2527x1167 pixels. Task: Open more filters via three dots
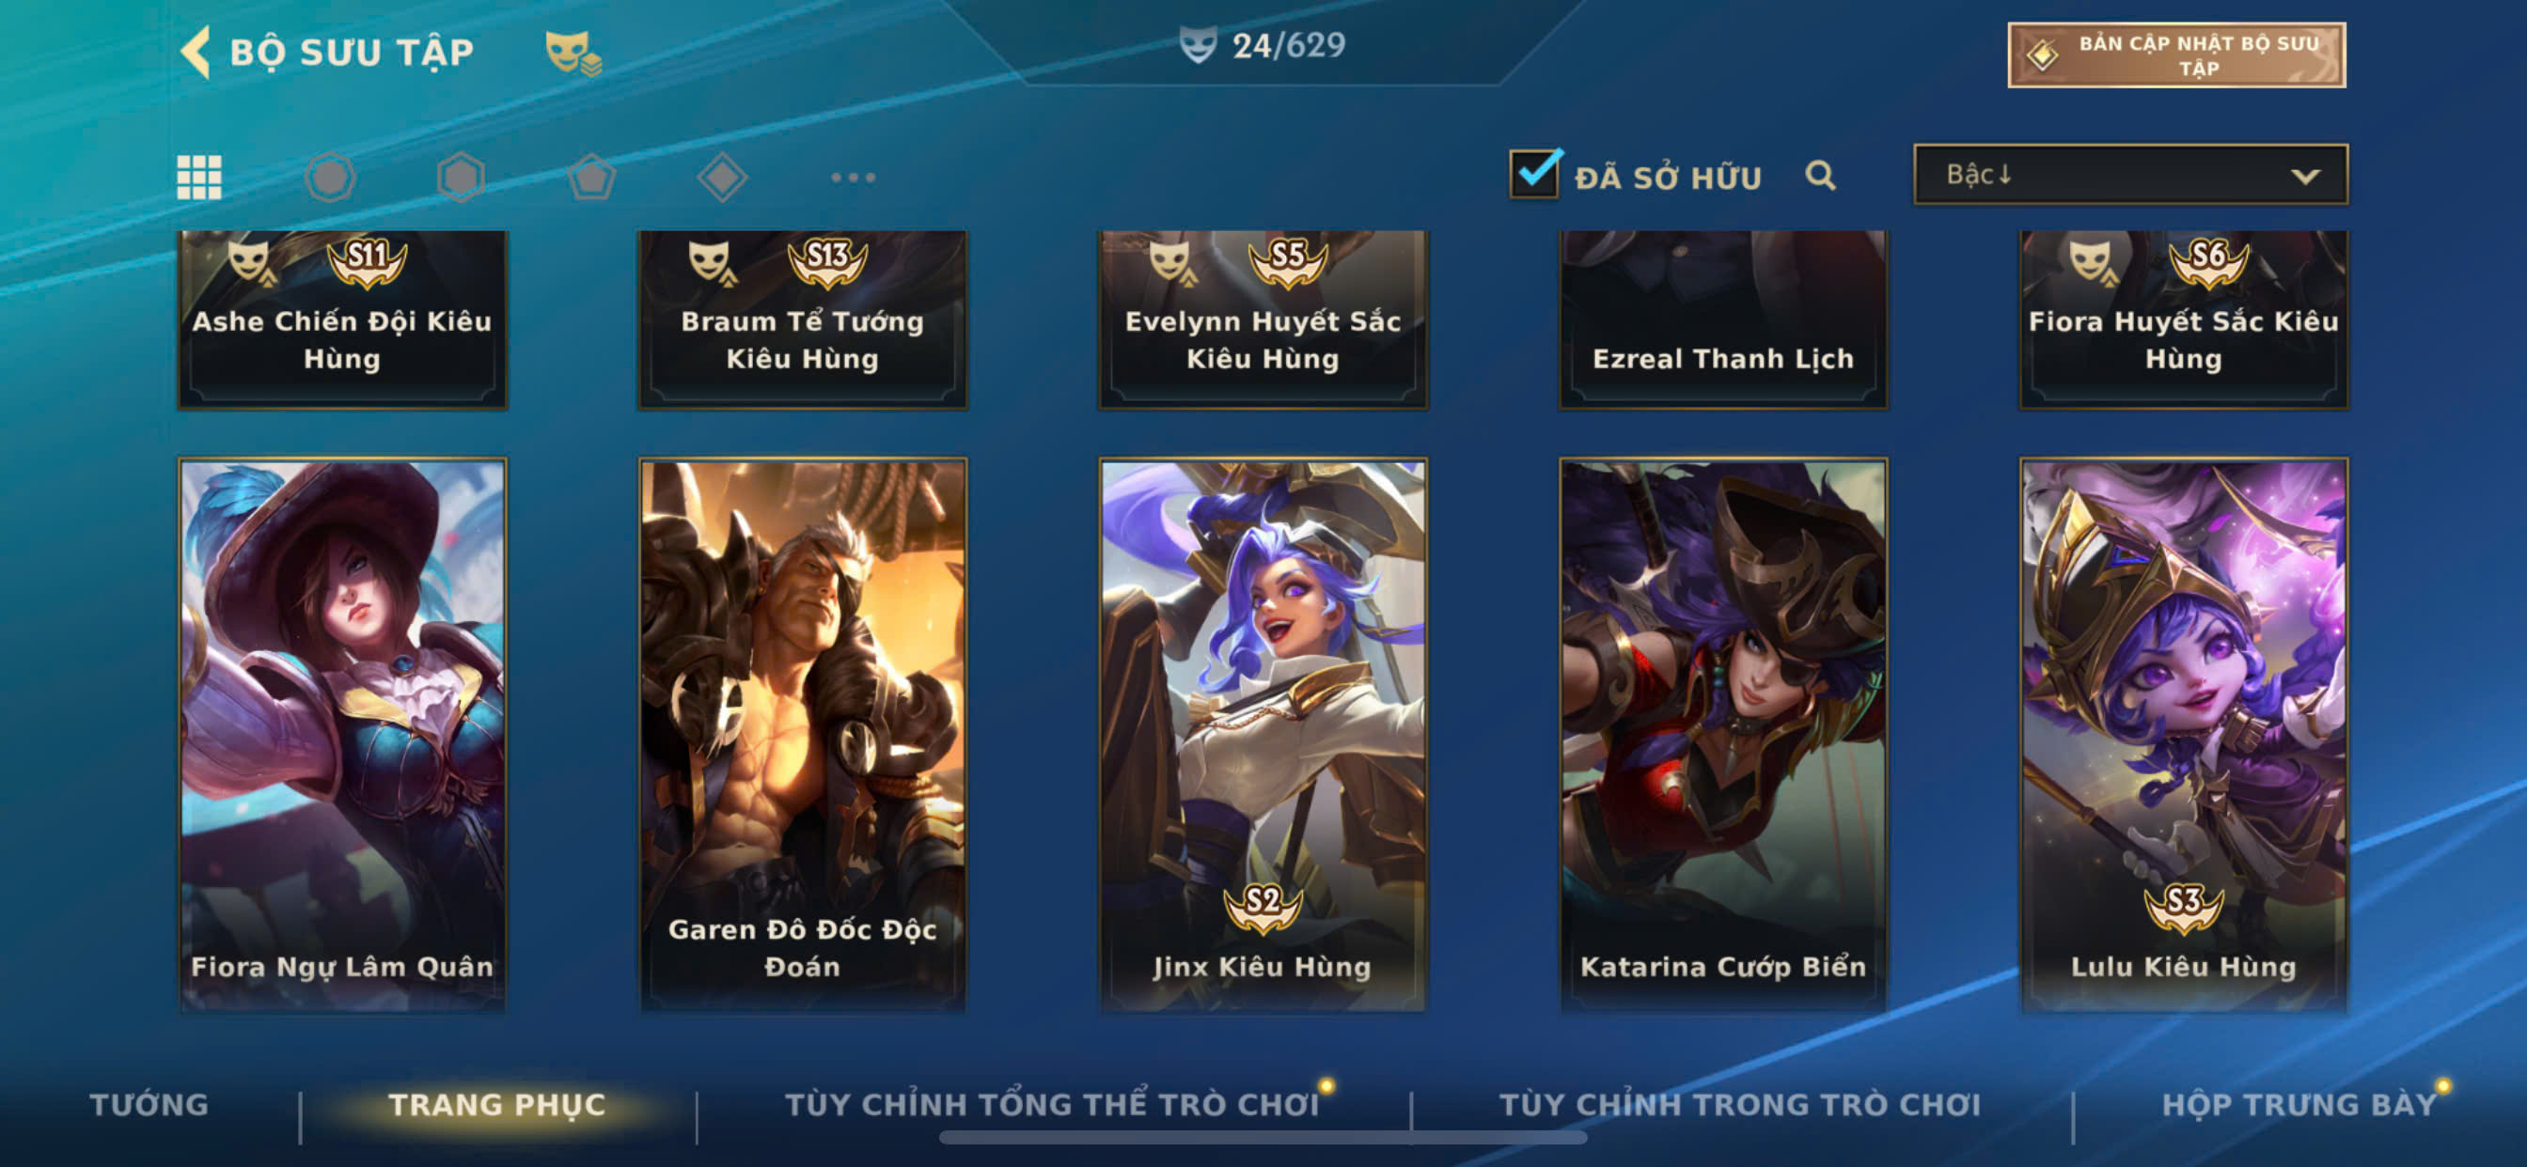(x=853, y=178)
